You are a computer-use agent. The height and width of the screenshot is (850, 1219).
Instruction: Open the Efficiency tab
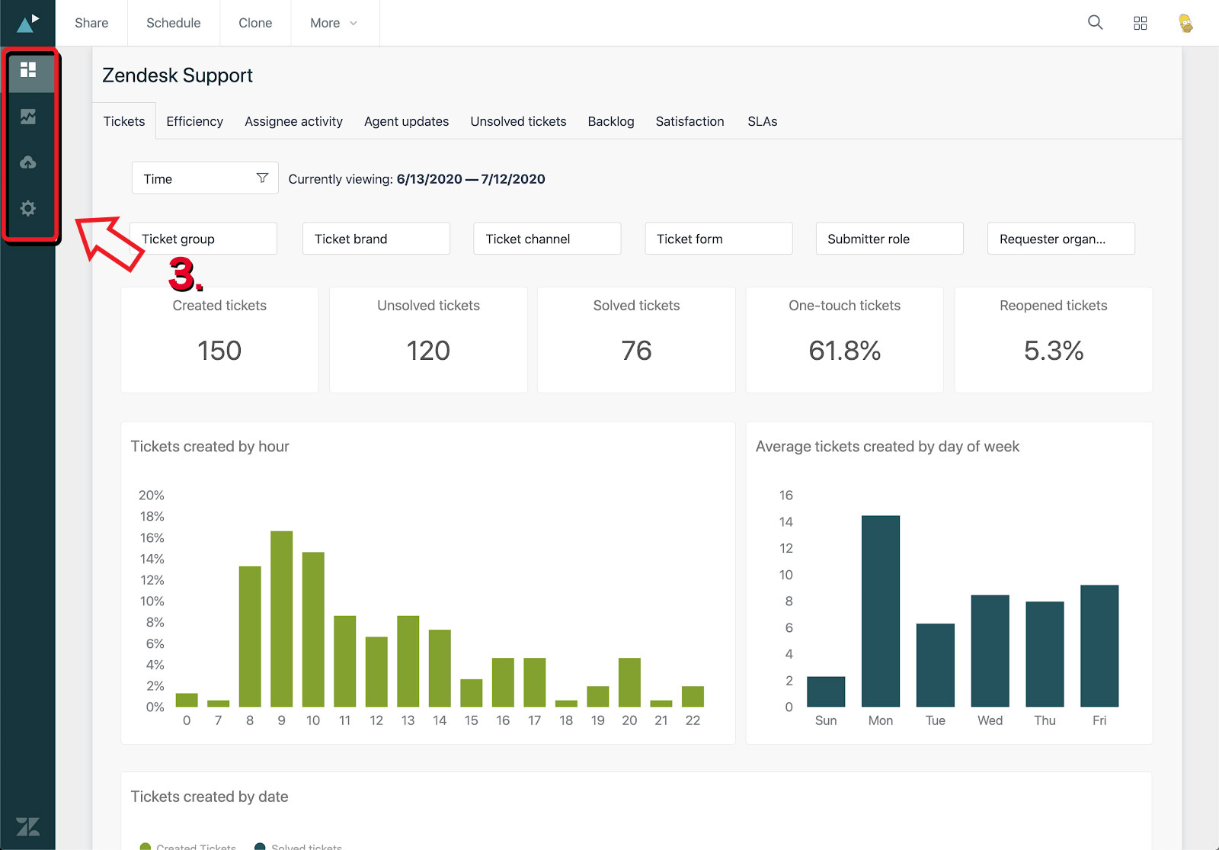[x=194, y=121]
